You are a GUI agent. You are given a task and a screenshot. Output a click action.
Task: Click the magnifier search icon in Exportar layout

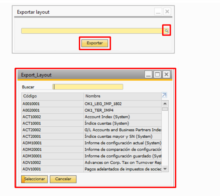[x=167, y=31]
